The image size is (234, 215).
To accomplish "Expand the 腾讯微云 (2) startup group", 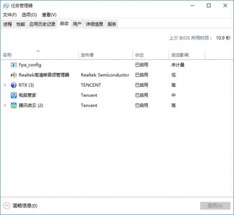I will [5, 105].
